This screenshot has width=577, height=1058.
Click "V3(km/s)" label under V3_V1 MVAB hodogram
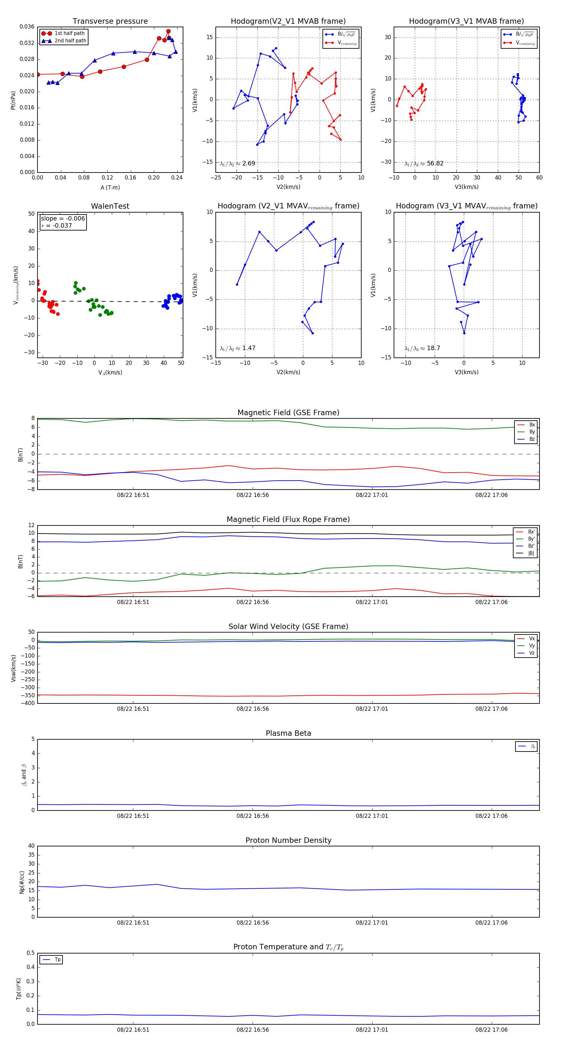pos(466,187)
